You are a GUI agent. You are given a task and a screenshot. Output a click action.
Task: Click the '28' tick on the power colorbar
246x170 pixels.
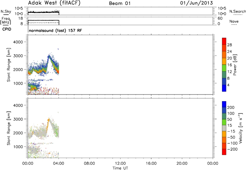pos(229,45)
